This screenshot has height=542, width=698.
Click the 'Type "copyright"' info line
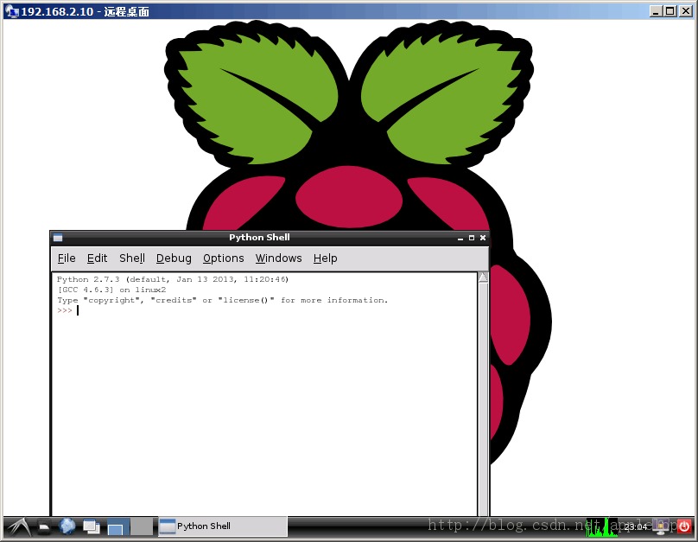pos(223,300)
